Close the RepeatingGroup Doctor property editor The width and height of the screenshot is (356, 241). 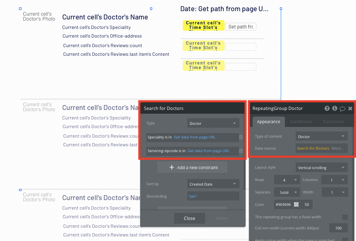coord(350,108)
